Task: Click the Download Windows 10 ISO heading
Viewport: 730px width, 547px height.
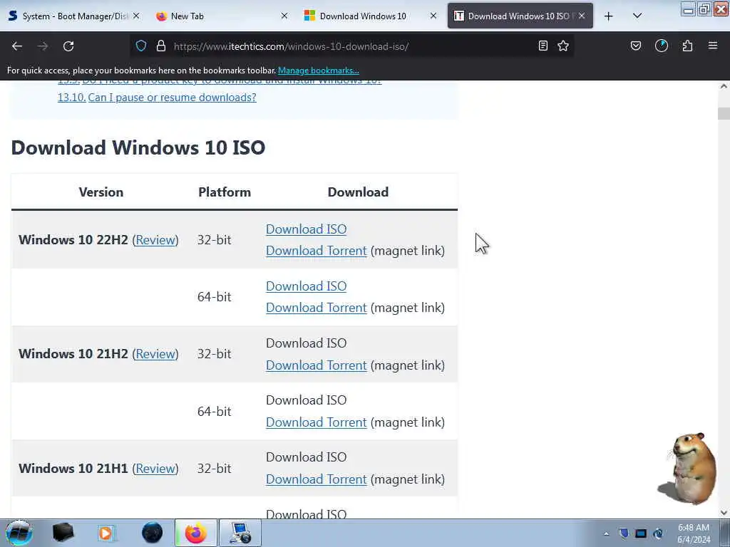Action: [x=138, y=147]
